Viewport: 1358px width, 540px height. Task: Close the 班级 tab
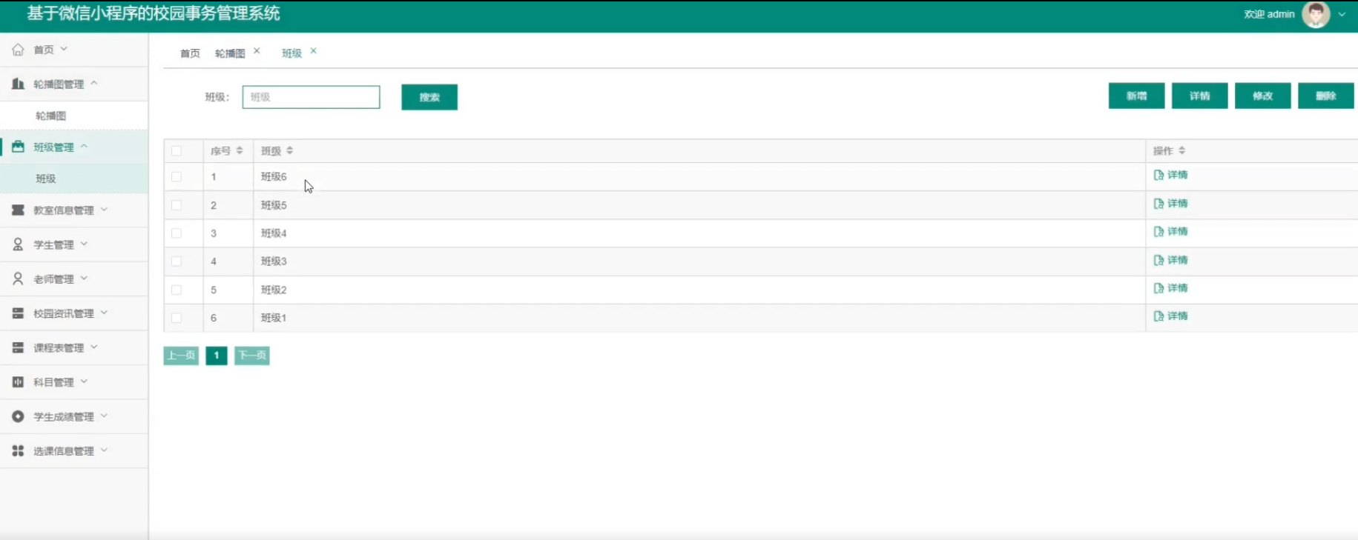click(x=313, y=51)
